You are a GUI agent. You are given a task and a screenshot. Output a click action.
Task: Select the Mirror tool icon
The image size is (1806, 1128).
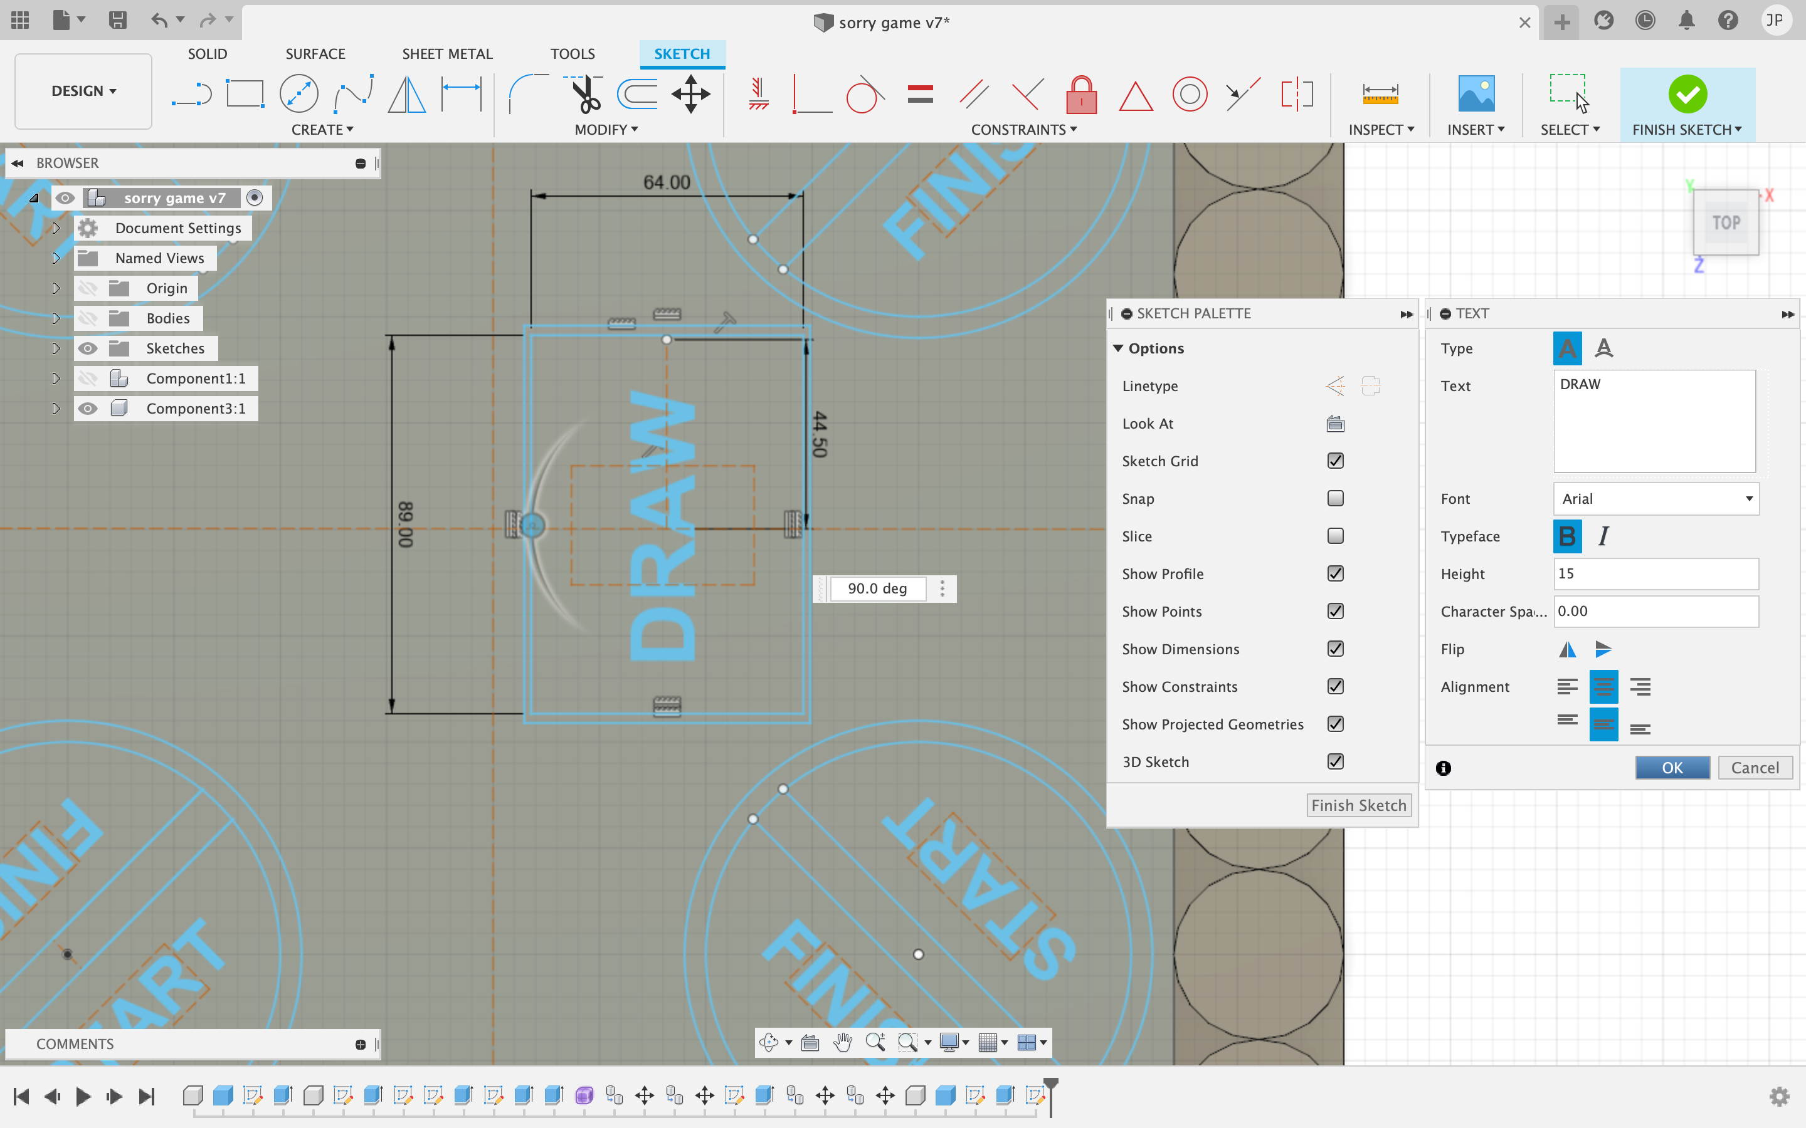tap(407, 95)
